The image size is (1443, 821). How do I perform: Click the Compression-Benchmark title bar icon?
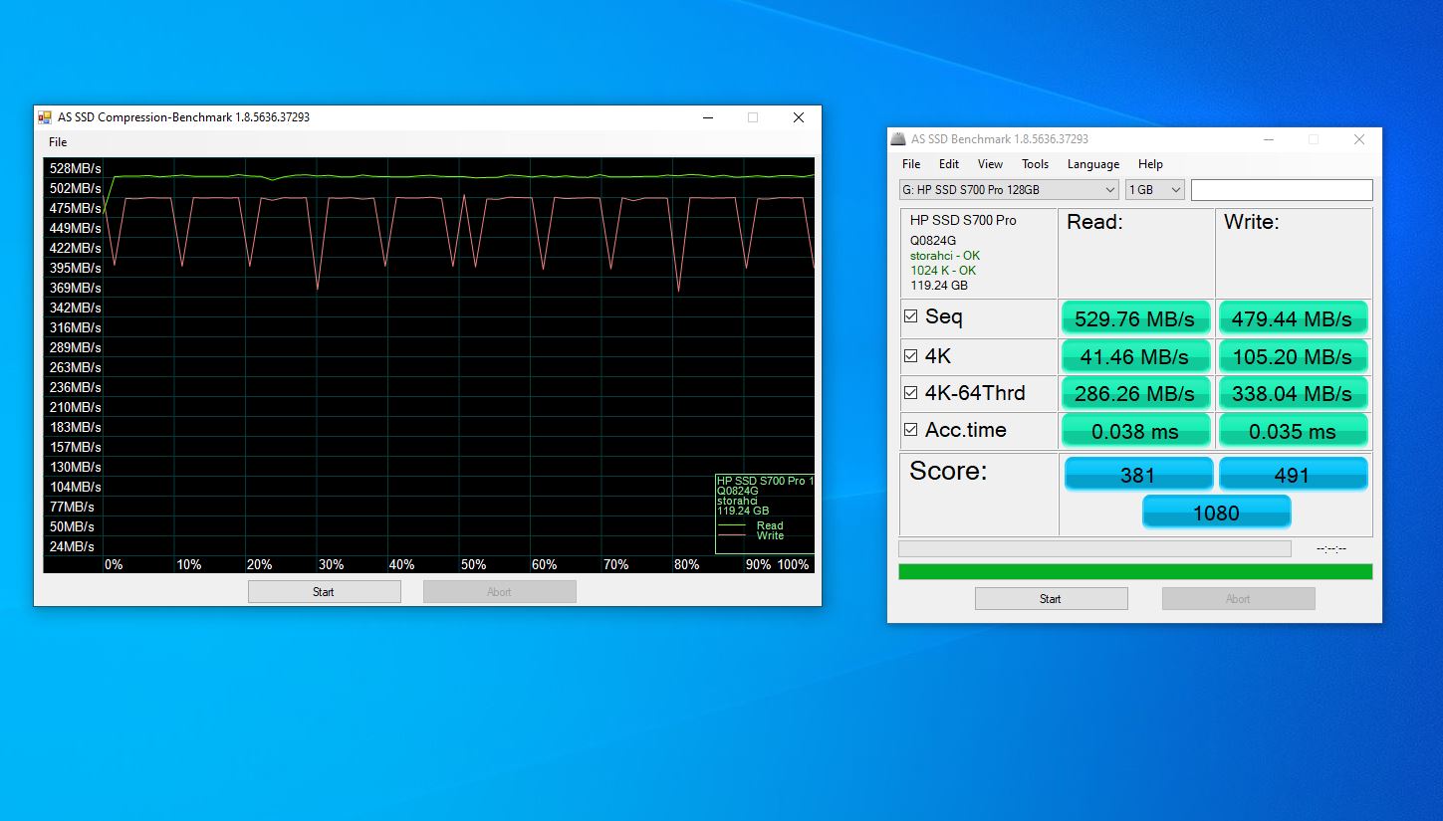45,117
